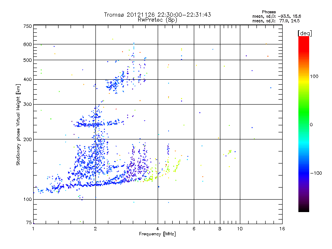Click the black bottom of the colorbar
The height and width of the screenshot is (249, 332).
coord(304,209)
